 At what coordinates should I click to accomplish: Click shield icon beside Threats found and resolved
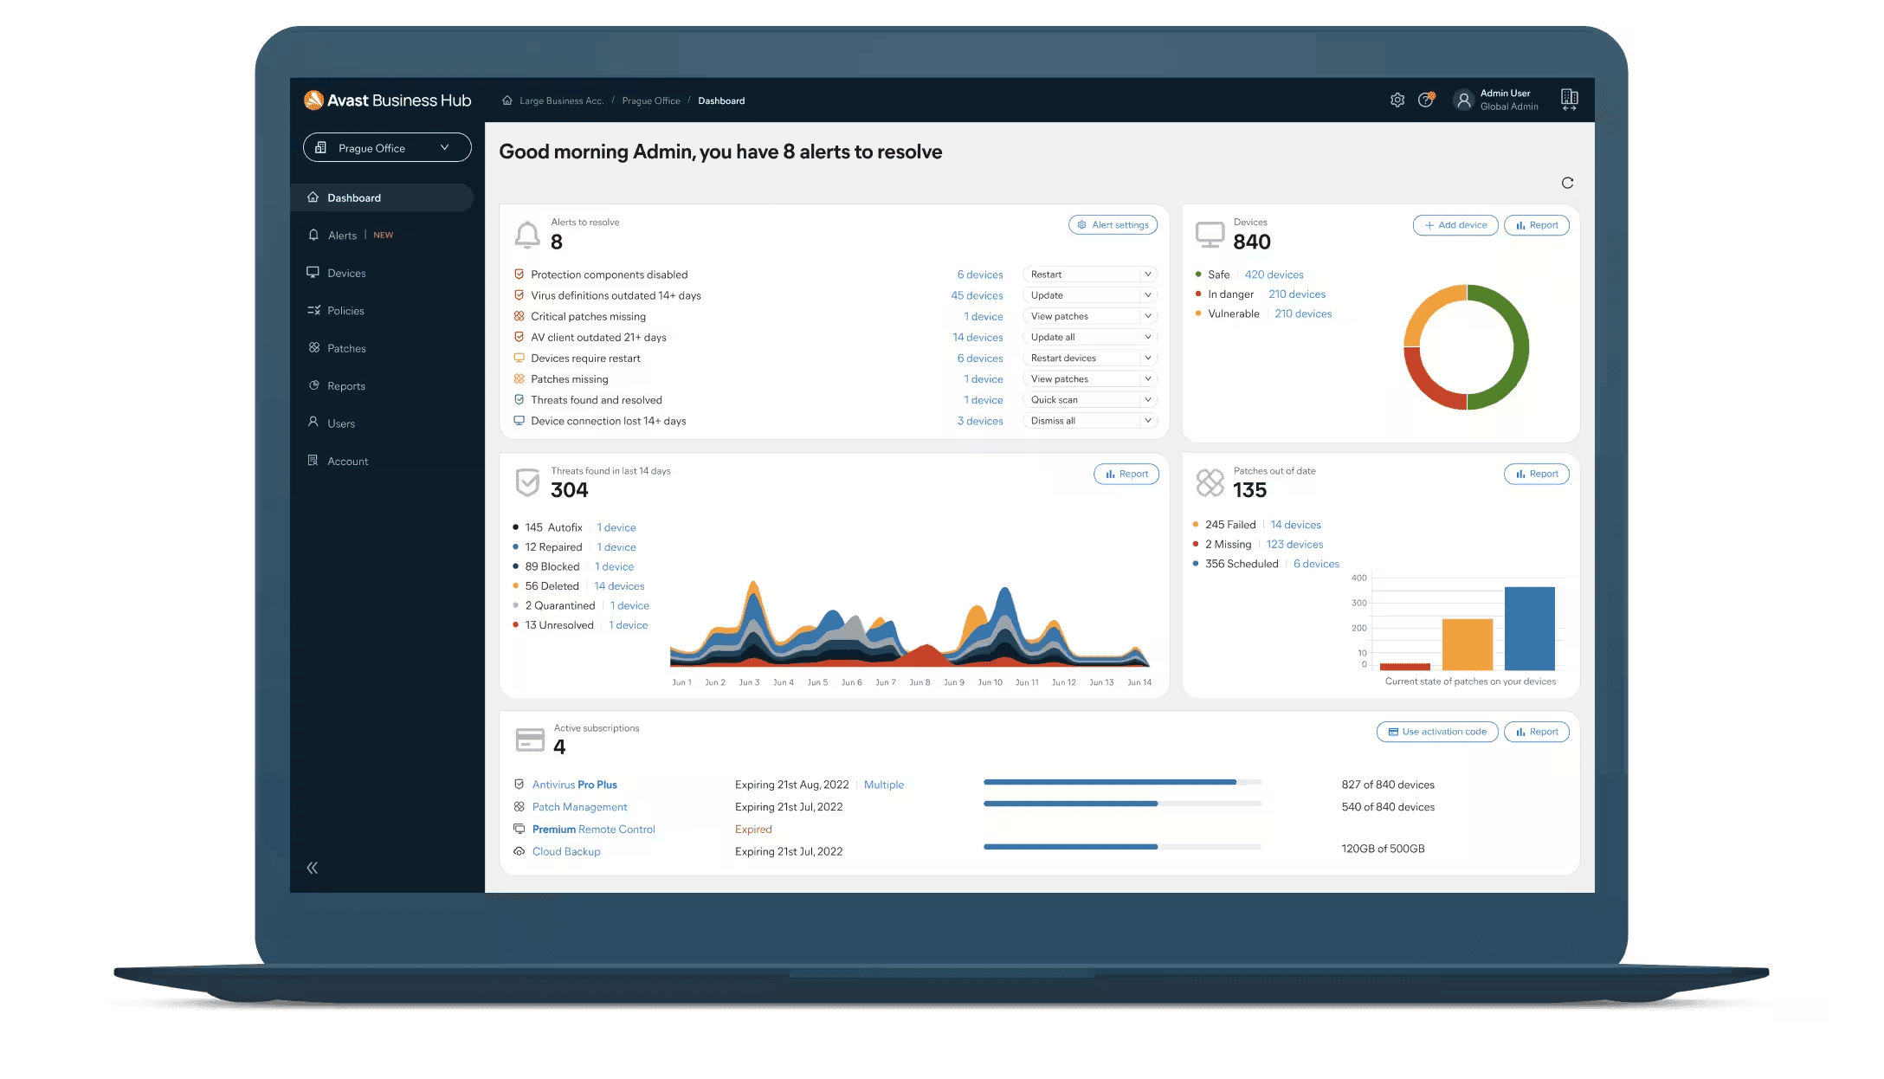point(519,399)
